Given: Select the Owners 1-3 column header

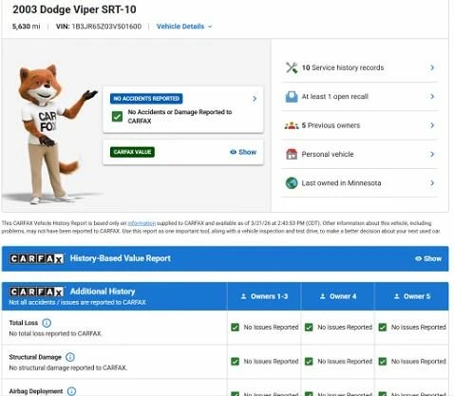Looking at the screenshot, I should [264, 296].
